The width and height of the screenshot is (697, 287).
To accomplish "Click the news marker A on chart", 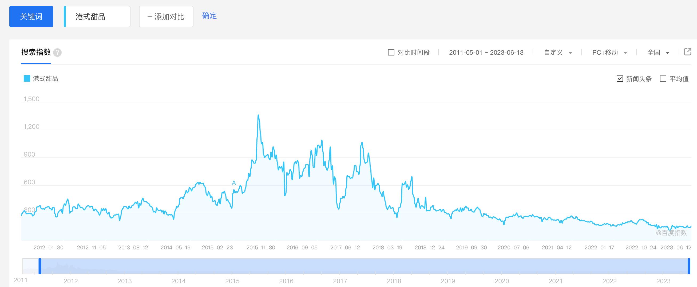I will 234,183.
